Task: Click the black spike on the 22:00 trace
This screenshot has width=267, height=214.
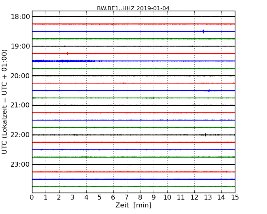Action: [x=205, y=135]
